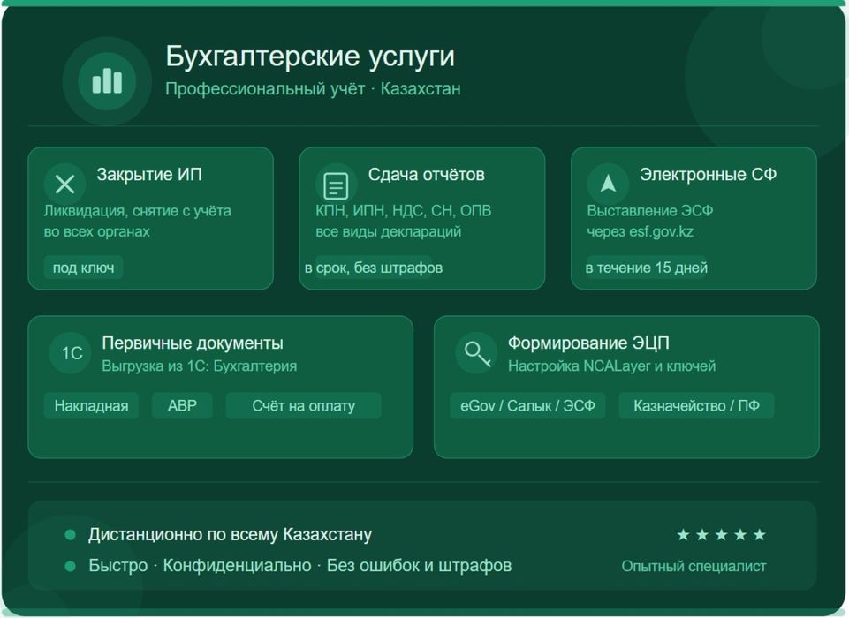This screenshot has width=849, height=618.
Task: Open the Закрытие ИП card title
Action: pos(149,174)
